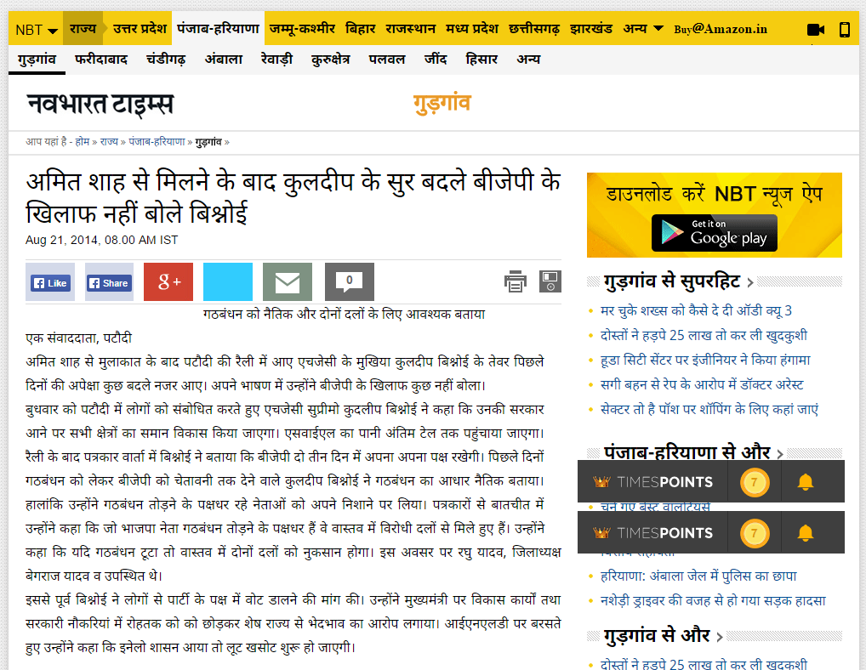Save the article using disk icon
Viewport: 866px width, 670px height.
pos(550,281)
